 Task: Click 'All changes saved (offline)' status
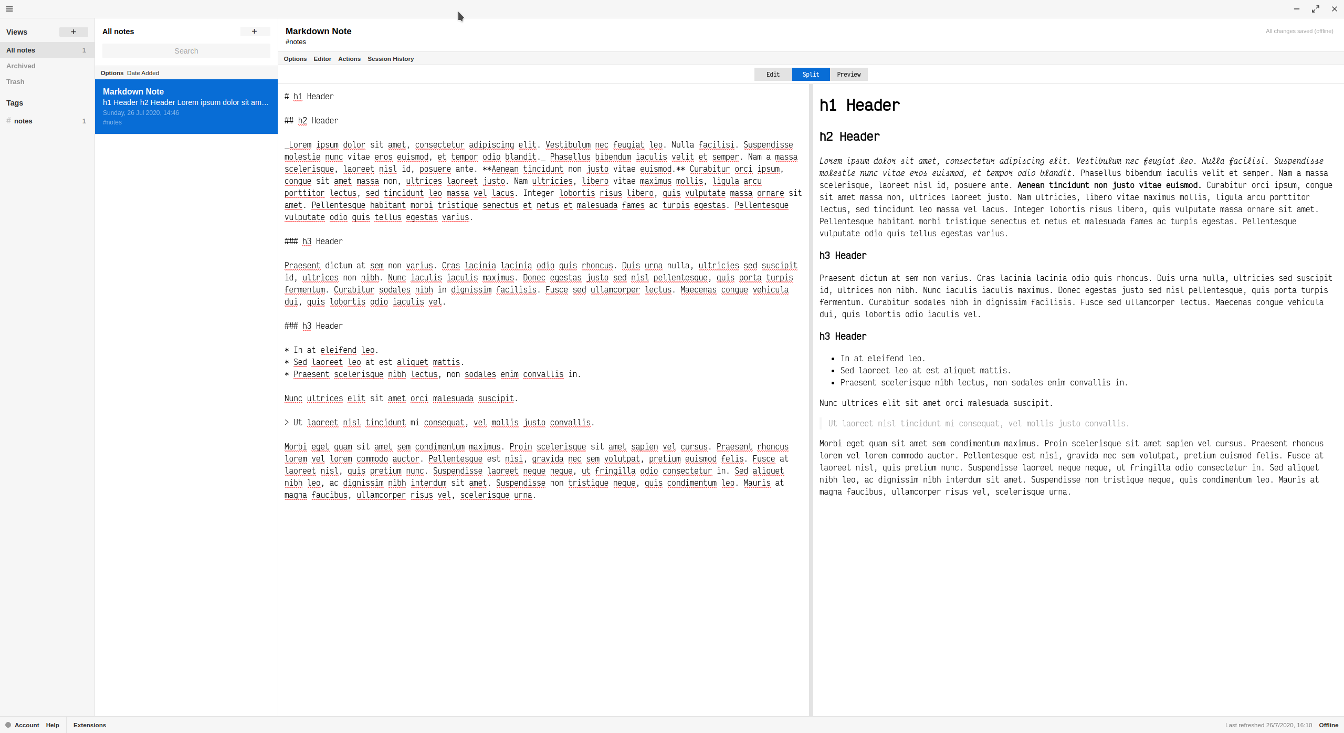click(x=1299, y=31)
